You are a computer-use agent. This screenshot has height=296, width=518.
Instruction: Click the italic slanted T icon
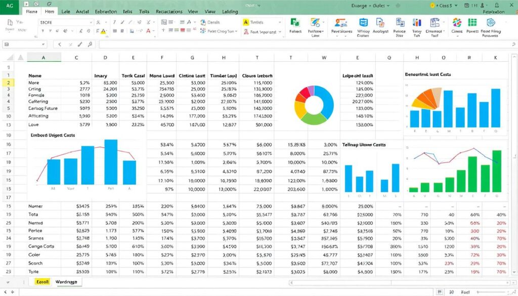[x=114, y=22]
